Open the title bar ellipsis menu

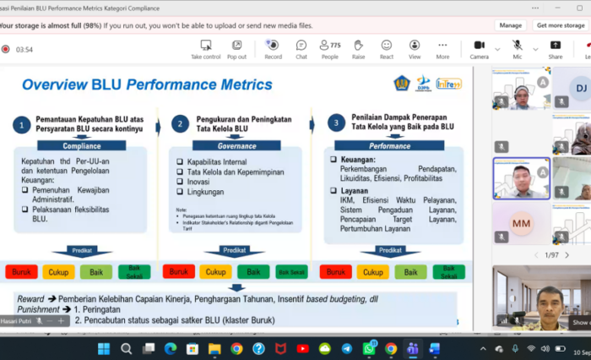[535, 8]
